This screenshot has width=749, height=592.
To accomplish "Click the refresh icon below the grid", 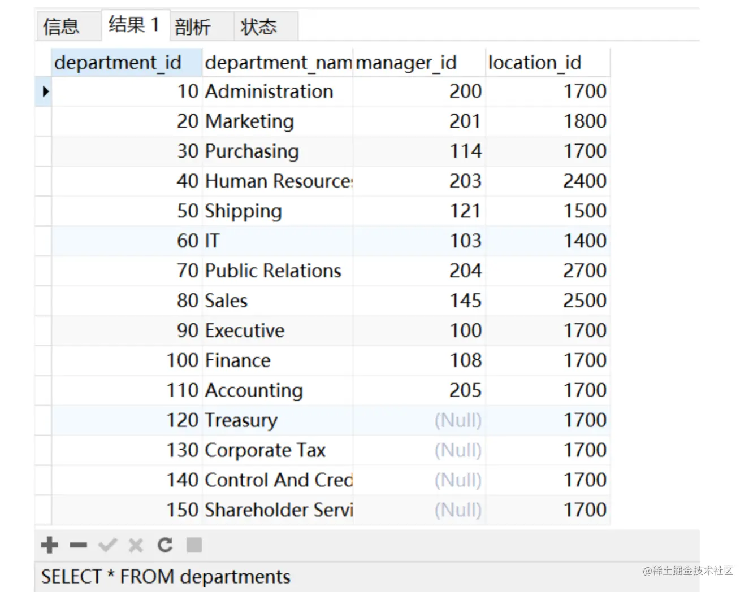I will click(x=165, y=545).
